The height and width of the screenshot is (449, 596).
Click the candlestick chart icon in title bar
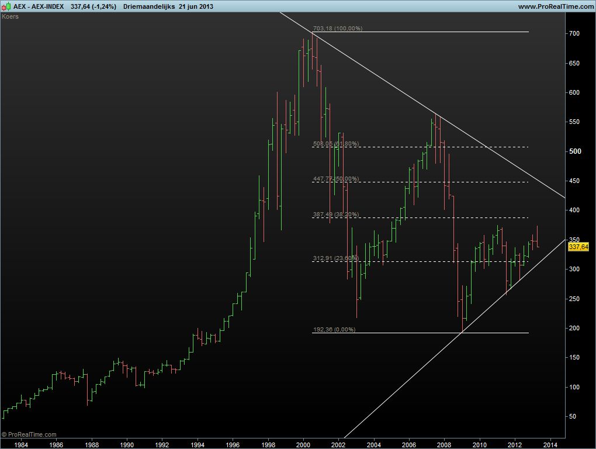coord(6,6)
